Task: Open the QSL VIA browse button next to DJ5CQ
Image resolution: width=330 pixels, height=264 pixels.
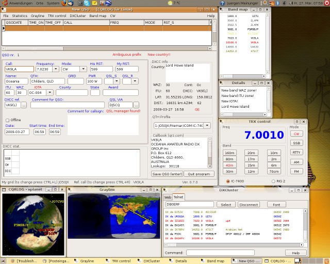Action: pyautogui.click(x=136, y=105)
